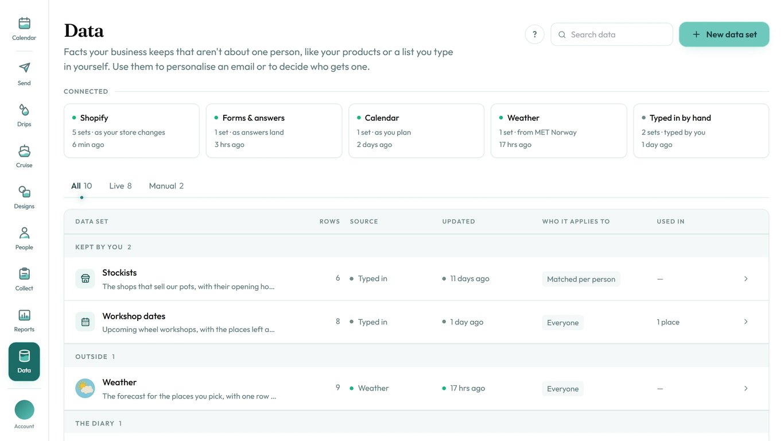Image resolution: width=784 pixels, height=441 pixels.
Task: Click the Everyone tag in Weather row
Action: click(562, 389)
